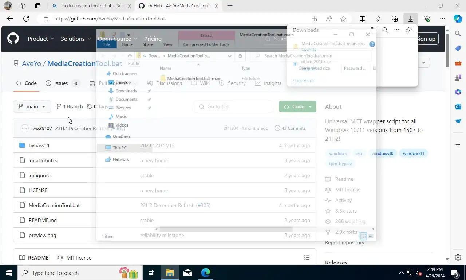Open the Mail app from taskbar
Image resolution: width=466 pixels, height=280 pixels.
pos(188,273)
